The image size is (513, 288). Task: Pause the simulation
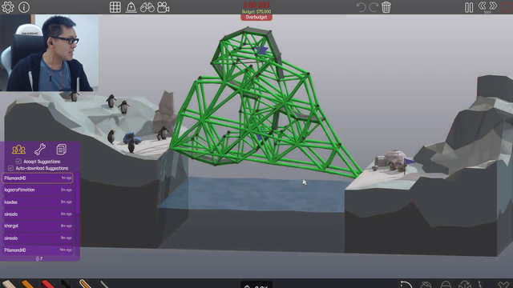click(x=469, y=7)
